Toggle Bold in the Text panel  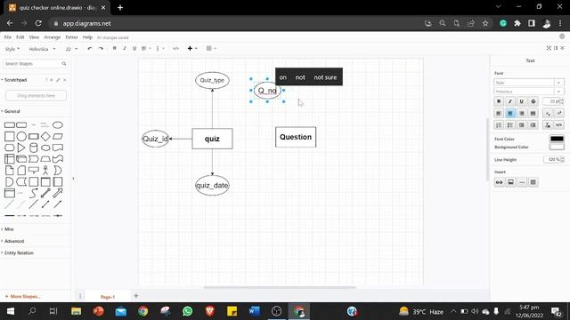pyautogui.click(x=499, y=101)
